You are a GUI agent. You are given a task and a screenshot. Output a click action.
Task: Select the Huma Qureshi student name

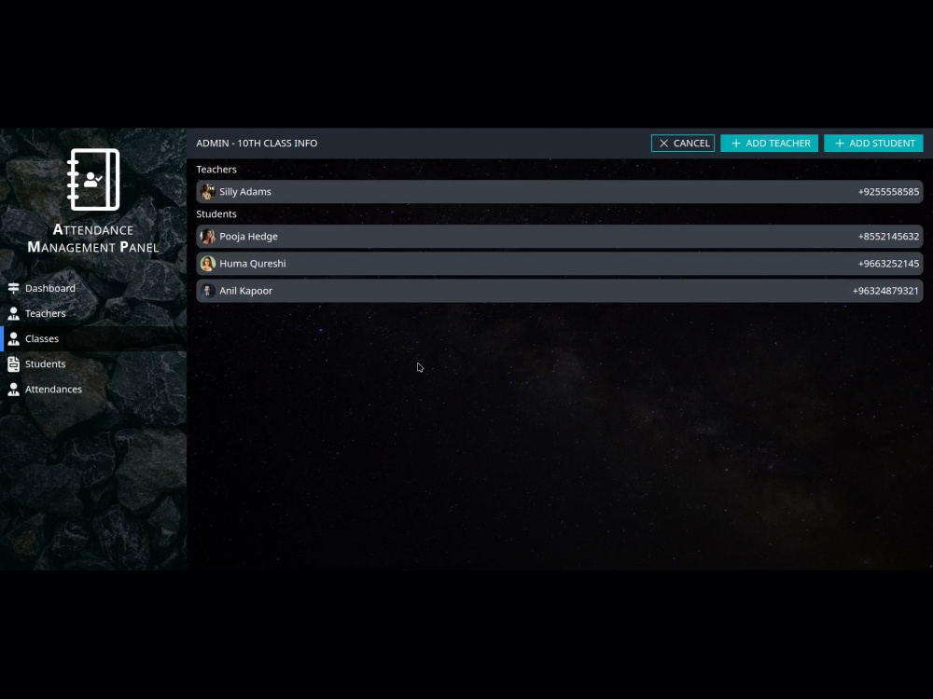252,264
